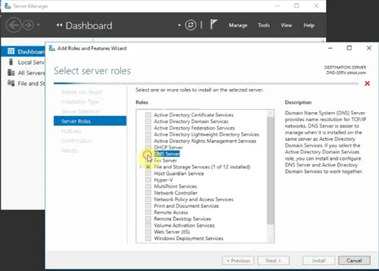
Task: Select Dashboard in Server Manager sidebar
Action: [x=23, y=52]
